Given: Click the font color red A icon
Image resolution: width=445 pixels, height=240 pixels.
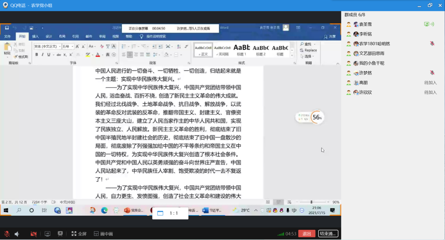Looking at the screenshot, I should click(98, 55).
